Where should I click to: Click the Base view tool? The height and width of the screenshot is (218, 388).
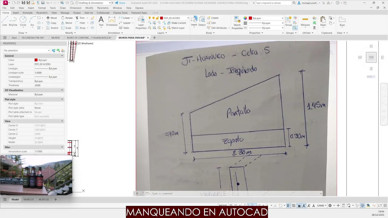[342, 21]
